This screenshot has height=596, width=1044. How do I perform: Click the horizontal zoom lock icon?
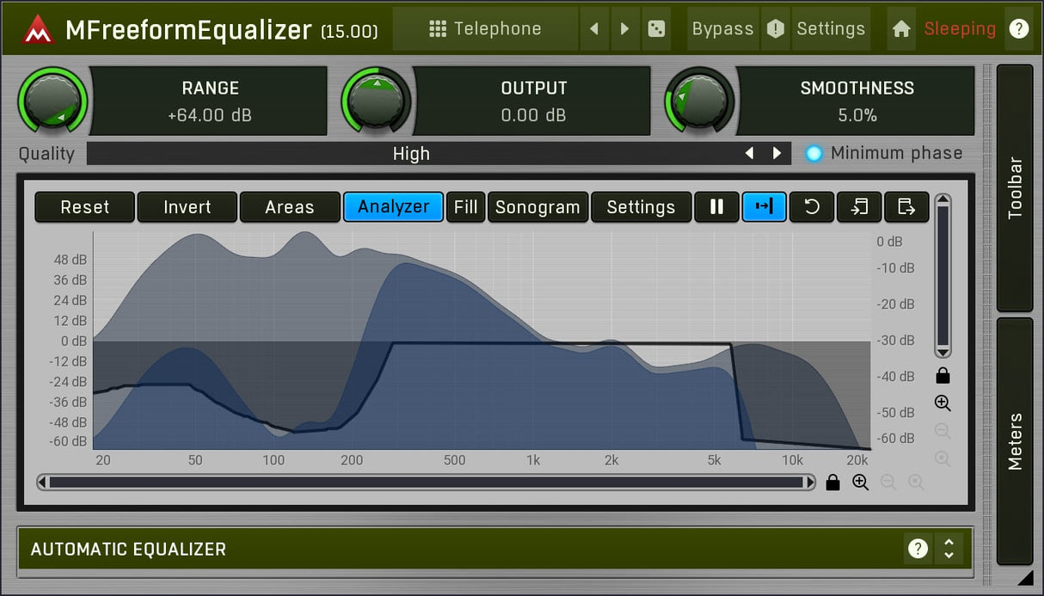[x=832, y=482]
